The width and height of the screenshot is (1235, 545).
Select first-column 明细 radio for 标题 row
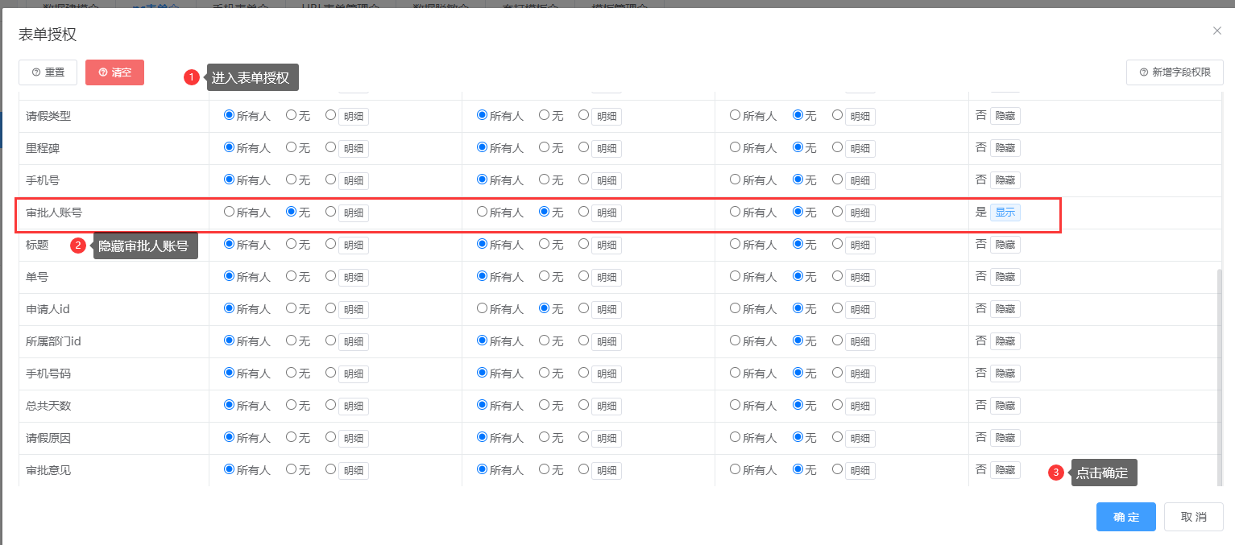pyautogui.click(x=330, y=244)
